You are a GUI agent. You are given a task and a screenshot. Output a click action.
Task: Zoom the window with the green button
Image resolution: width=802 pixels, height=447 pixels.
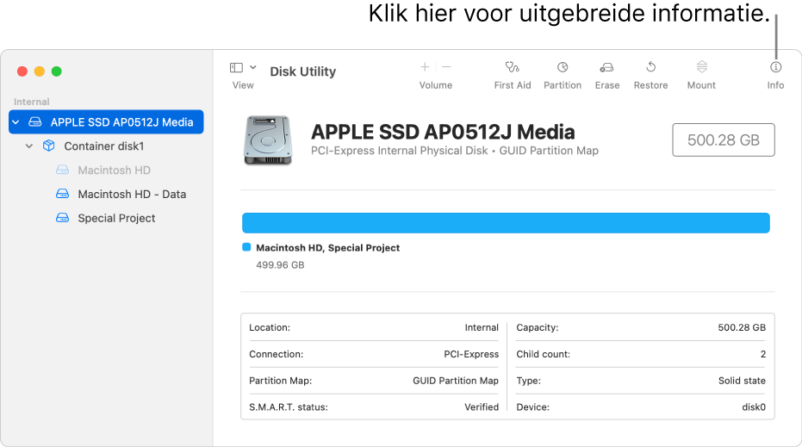(x=57, y=71)
